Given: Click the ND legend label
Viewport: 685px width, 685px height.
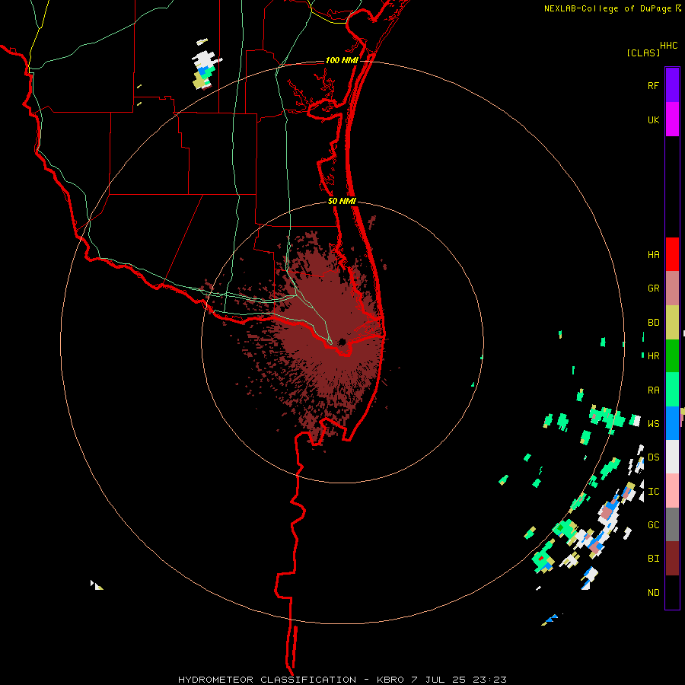Looking at the screenshot, I should click(x=653, y=592).
